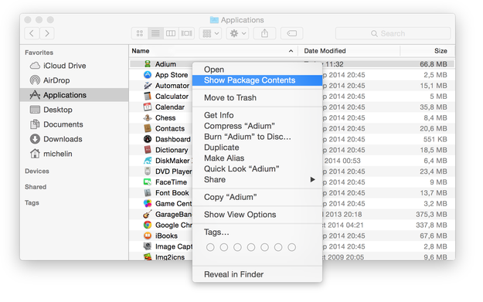
Task: Select the Contacts icon
Action: point(148,128)
